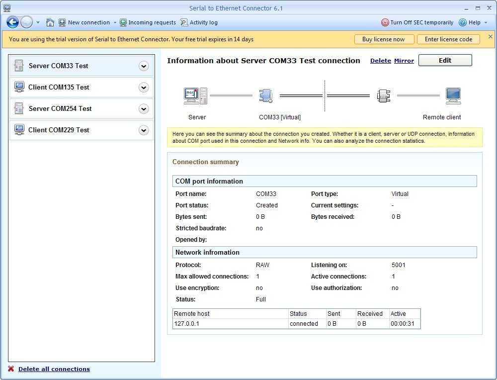Image resolution: width=497 pixels, height=380 pixels.
Task: Click the Server computer diagram icon
Action: pyautogui.click(x=195, y=96)
